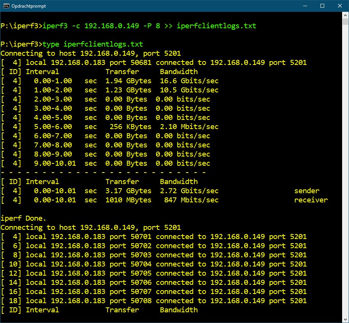This screenshot has height=323, width=349.
Task: Click the value '3.17 GBytes'
Action: point(129,191)
